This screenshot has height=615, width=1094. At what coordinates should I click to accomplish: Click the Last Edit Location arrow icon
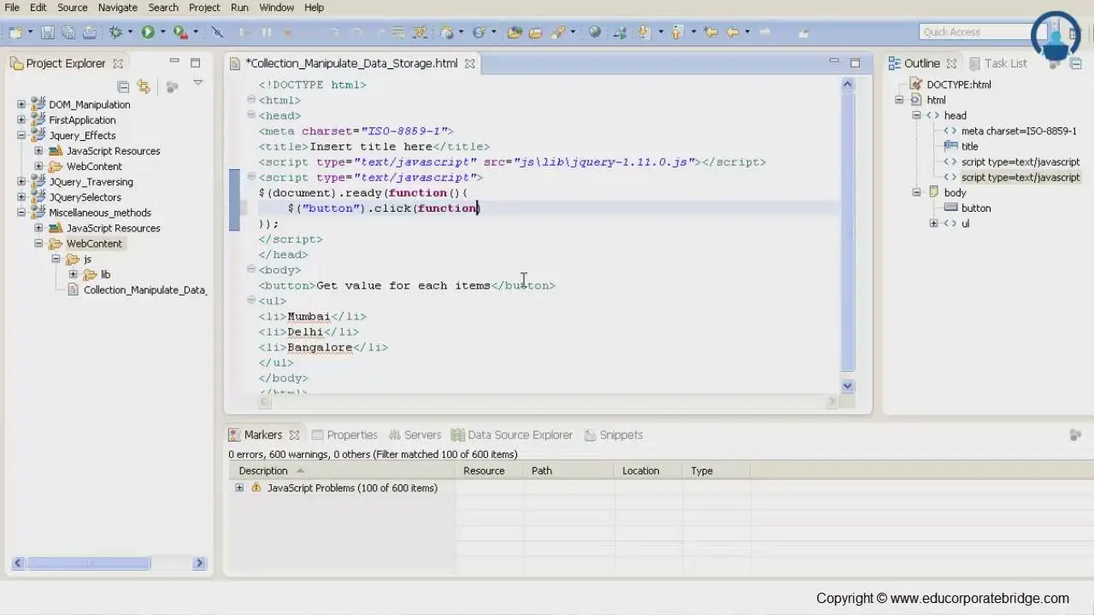(711, 32)
